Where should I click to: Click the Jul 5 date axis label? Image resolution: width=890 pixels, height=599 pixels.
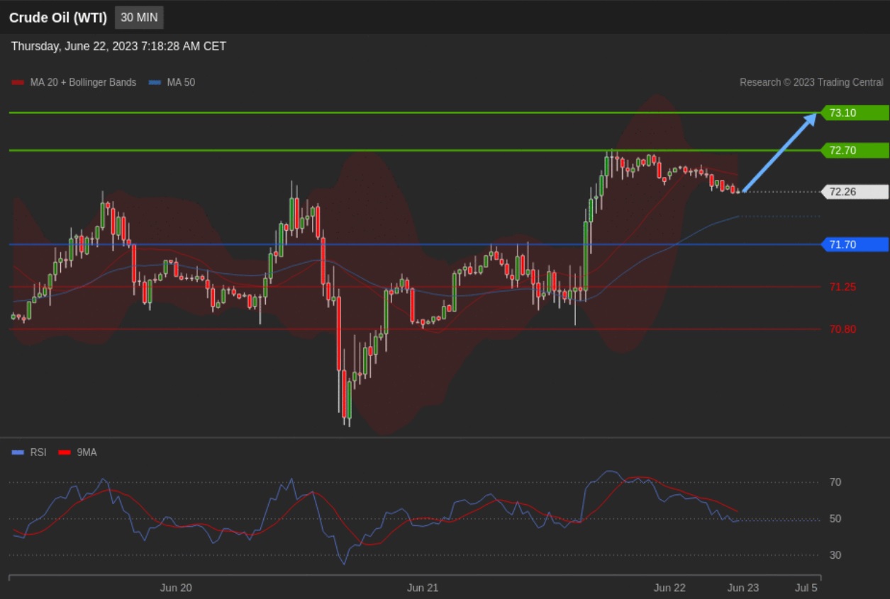(x=806, y=587)
